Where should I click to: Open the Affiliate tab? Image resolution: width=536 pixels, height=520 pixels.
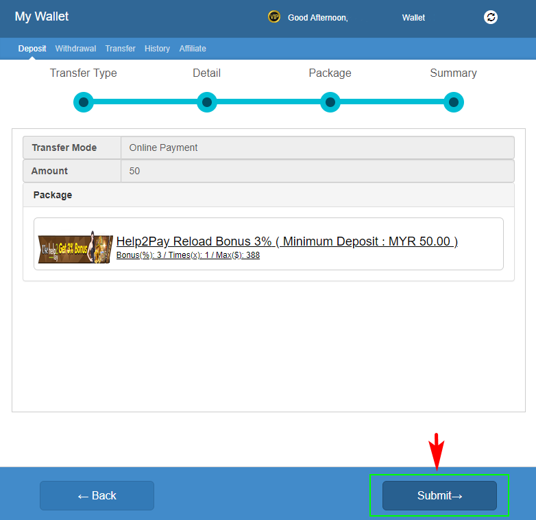point(193,49)
